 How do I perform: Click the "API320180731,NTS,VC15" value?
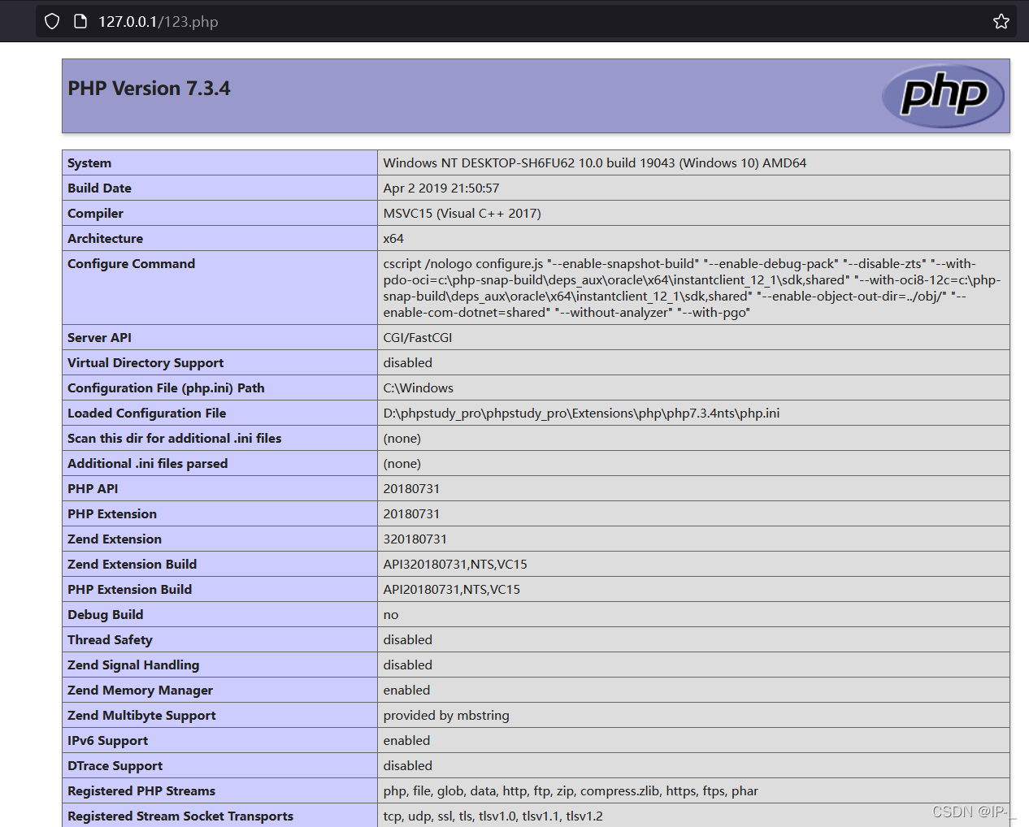(455, 565)
